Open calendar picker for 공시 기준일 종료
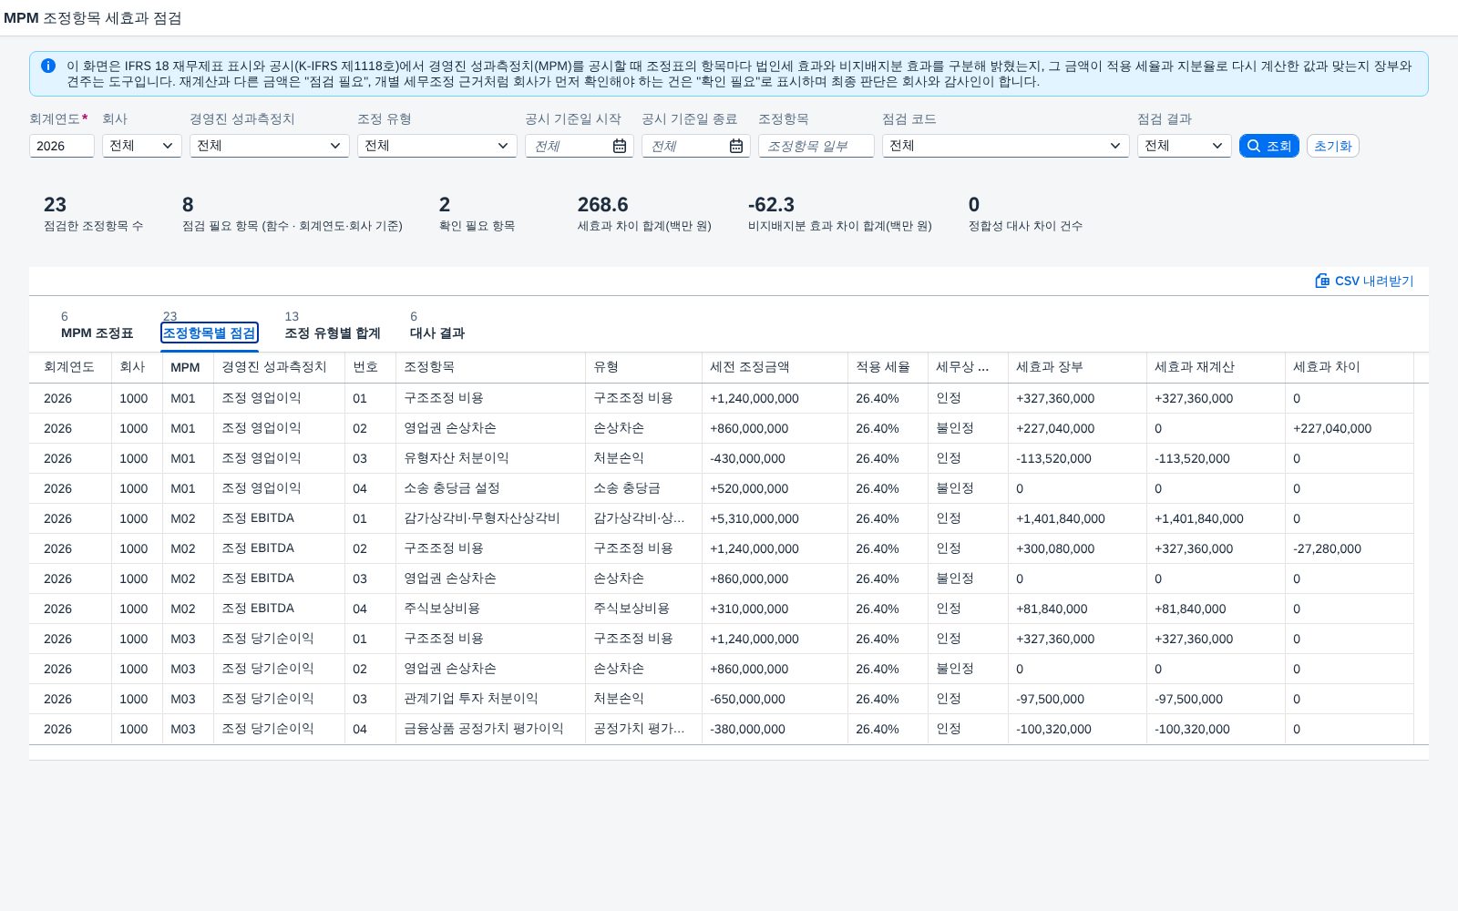Image resolution: width=1458 pixels, height=911 pixels. tap(736, 146)
